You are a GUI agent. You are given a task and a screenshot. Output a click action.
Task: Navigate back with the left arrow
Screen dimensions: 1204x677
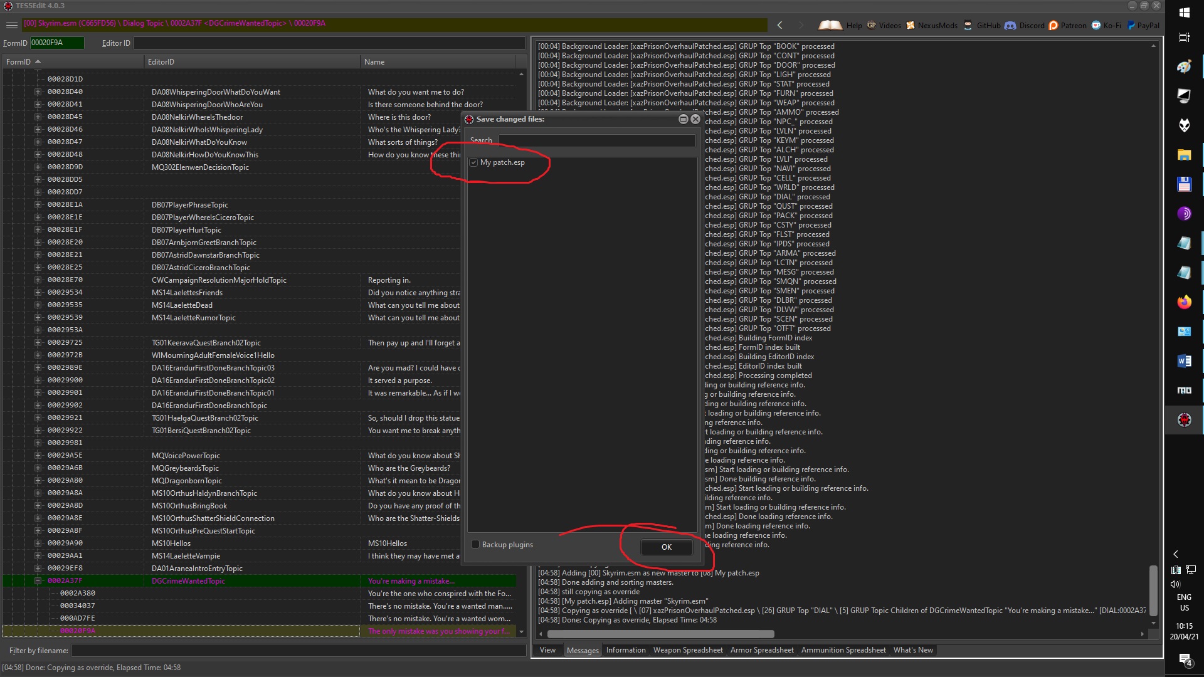point(779,25)
